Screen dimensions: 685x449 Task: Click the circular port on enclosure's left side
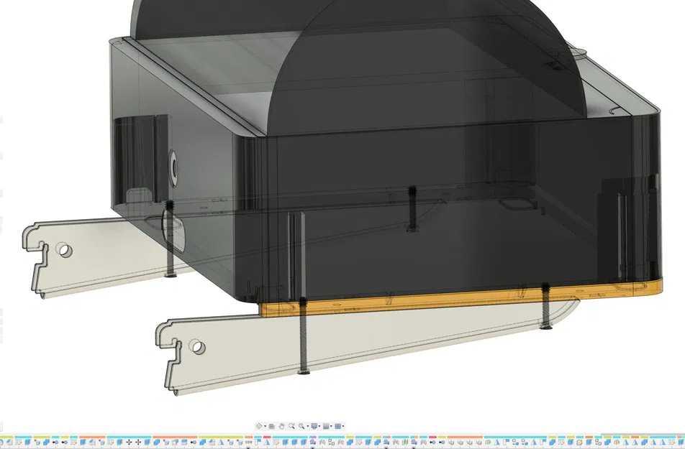click(x=173, y=168)
